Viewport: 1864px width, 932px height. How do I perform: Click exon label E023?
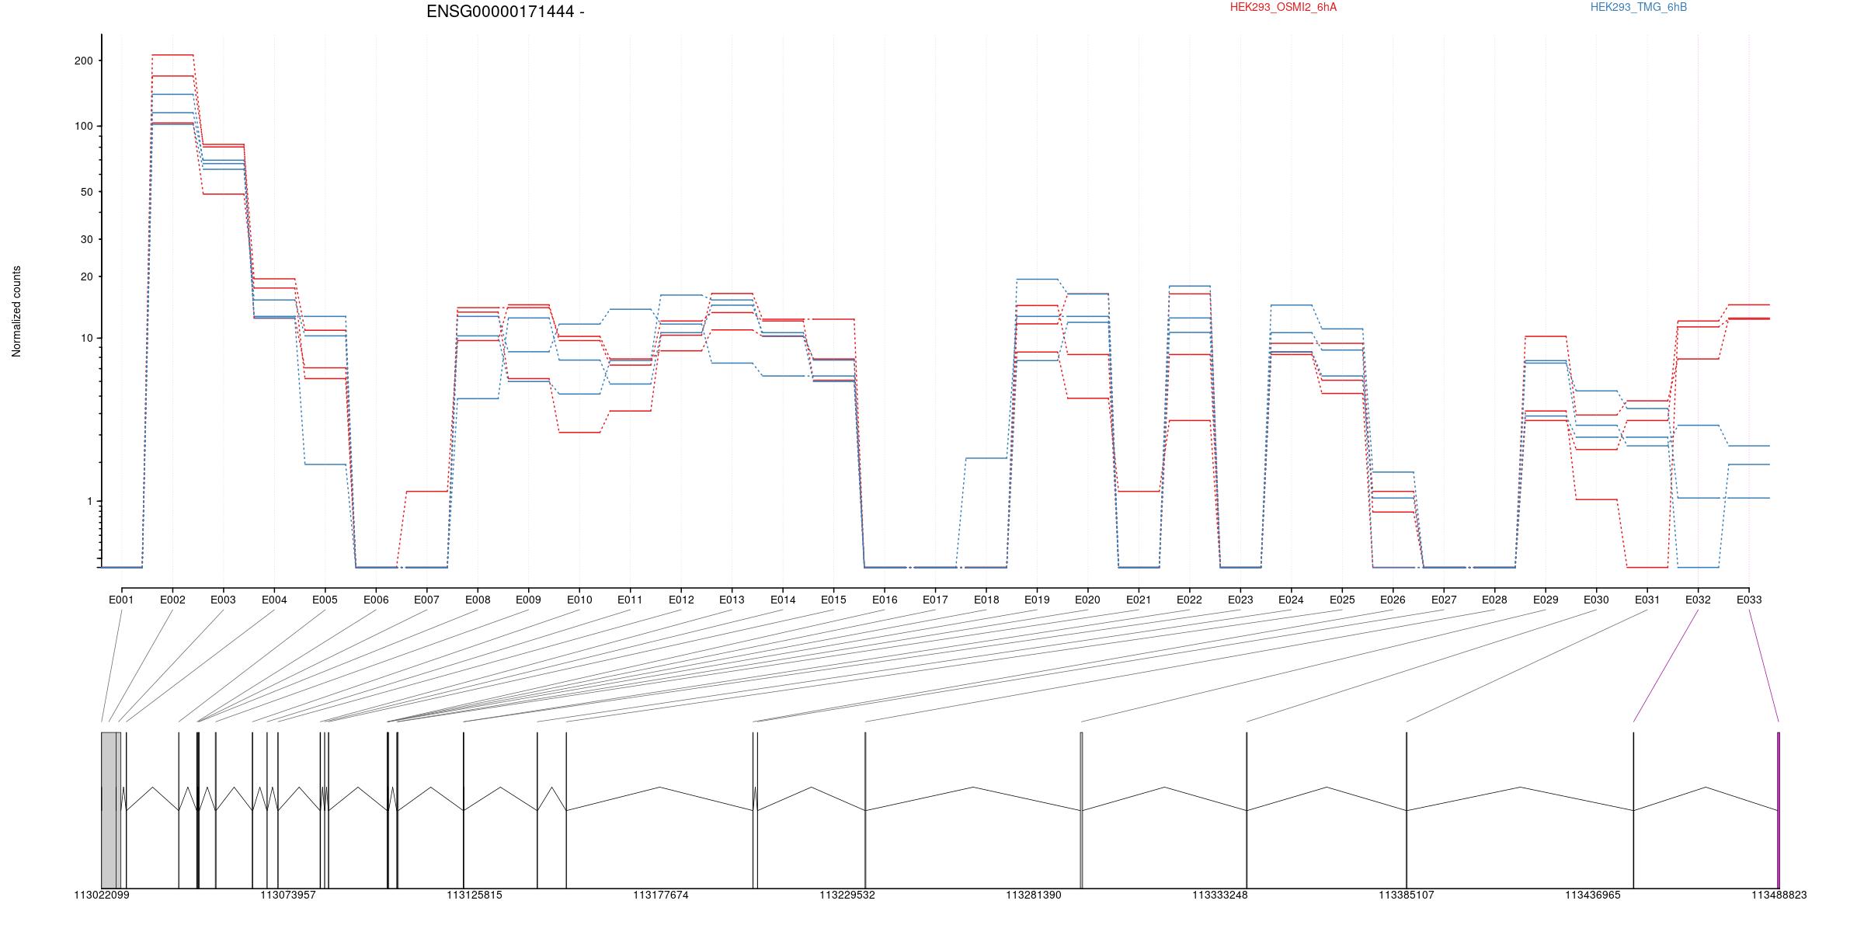1240,600
